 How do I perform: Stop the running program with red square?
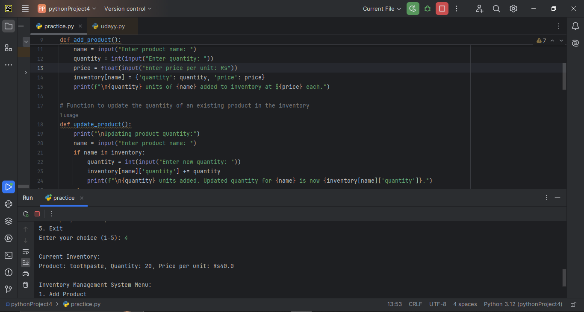click(x=442, y=9)
